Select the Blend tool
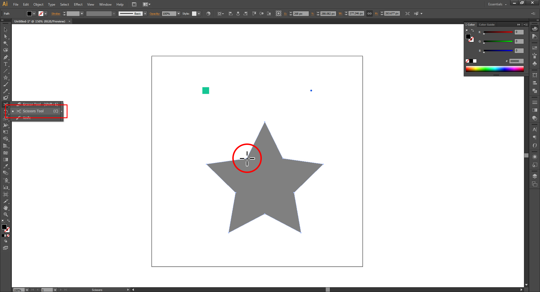 click(6, 173)
